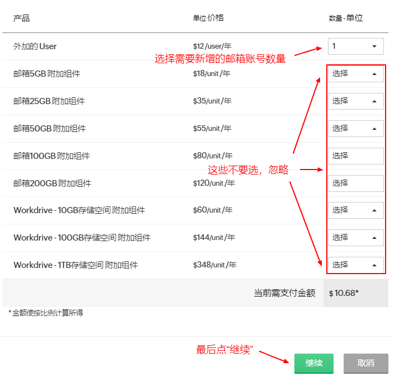Click the arrow icon on 邮箱25GB row
Viewport: 394px width, 381px height.
click(x=374, y=101)
